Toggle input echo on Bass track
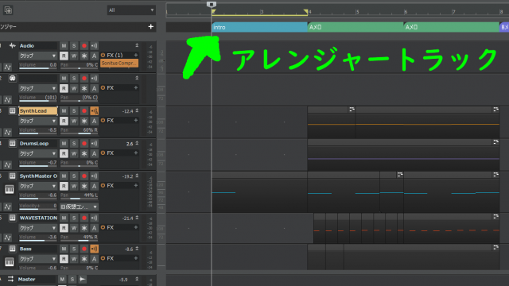The width and height of the screenshot is (509, 286). click(x=94, y=249)
